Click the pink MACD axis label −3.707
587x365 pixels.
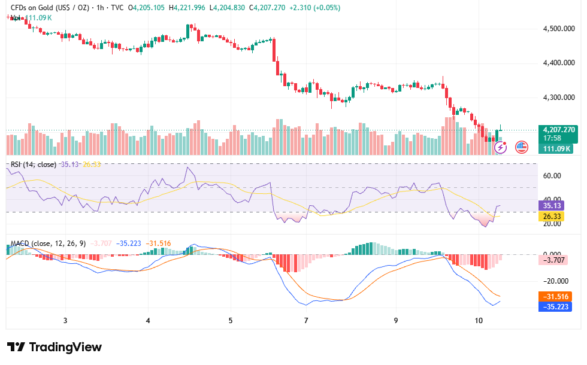pos(553,260)
